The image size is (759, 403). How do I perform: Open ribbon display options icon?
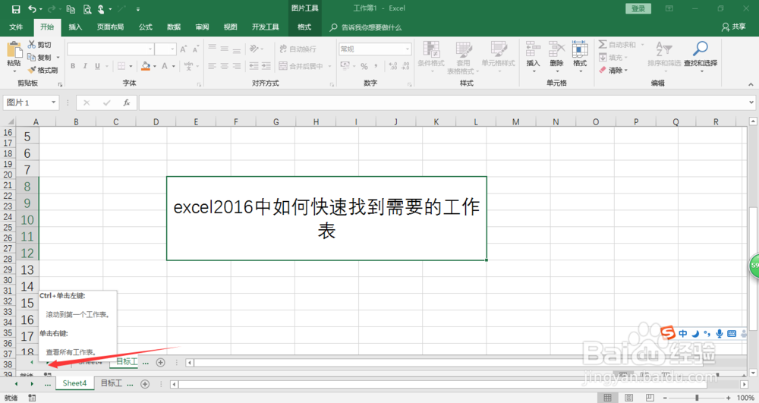click(669, 8)
